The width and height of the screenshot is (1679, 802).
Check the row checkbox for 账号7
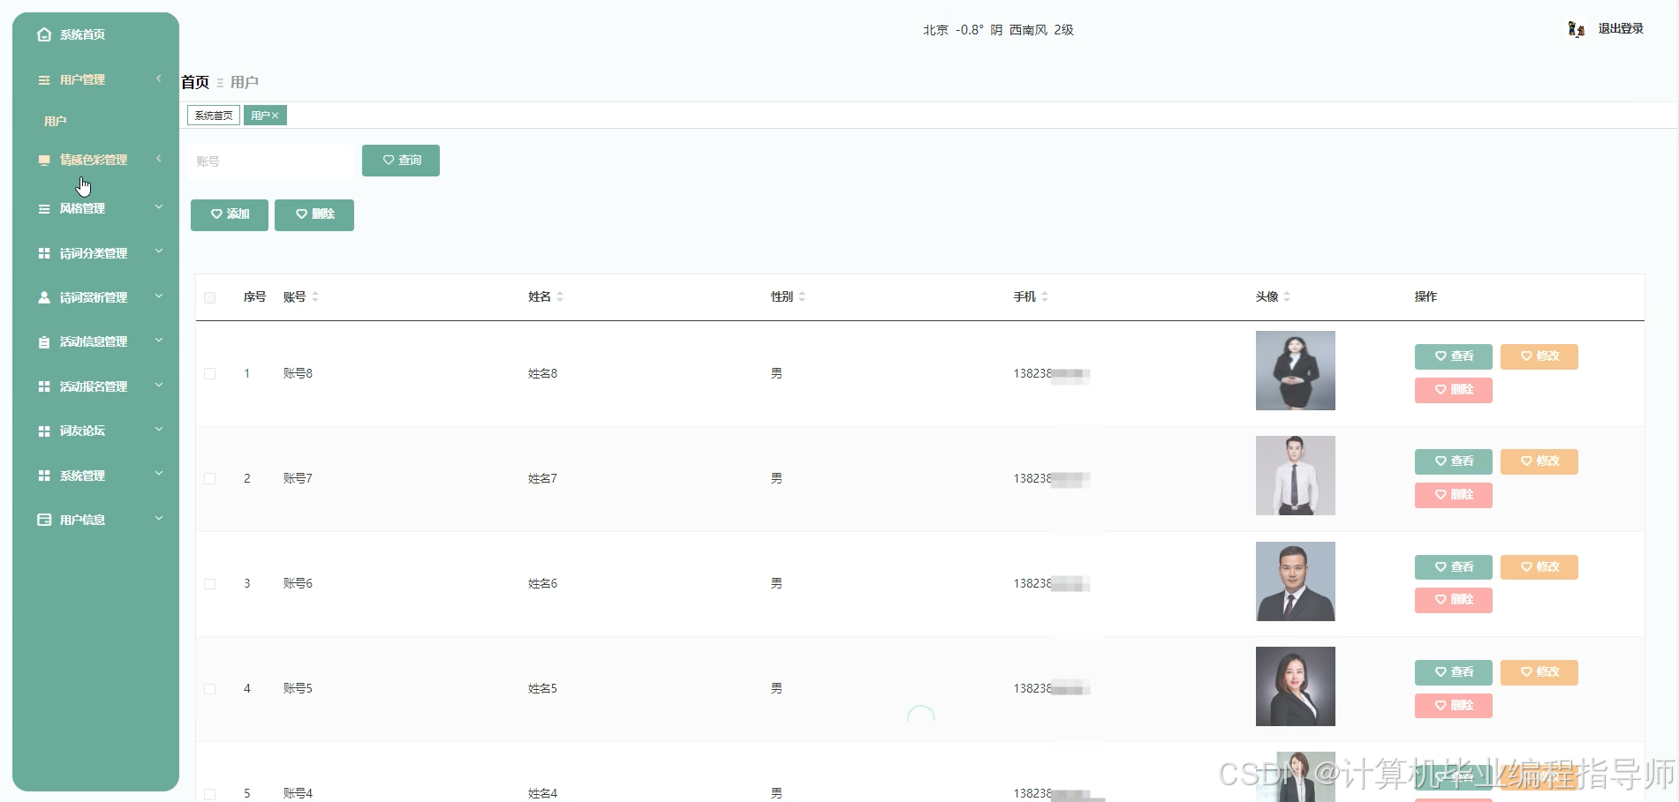209,478
